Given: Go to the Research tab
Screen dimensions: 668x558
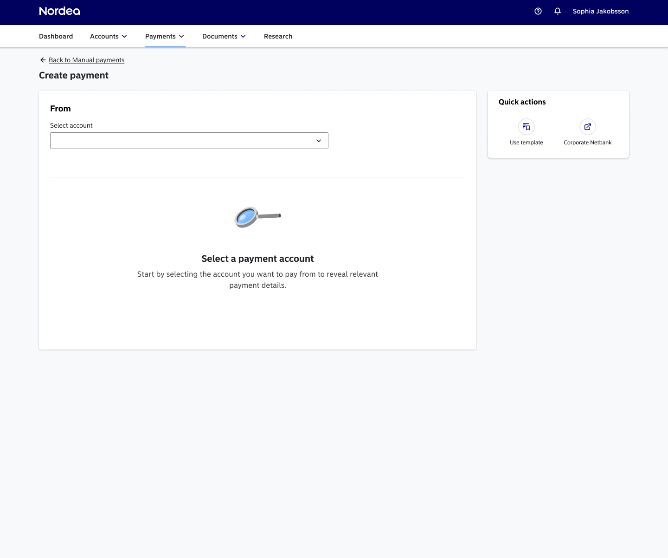Looking at the screenshot, I should point(278,36).
